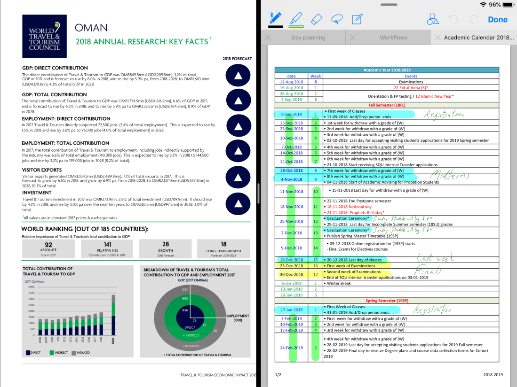Select the Academic Calendar 2018 tab

(477, 38)
